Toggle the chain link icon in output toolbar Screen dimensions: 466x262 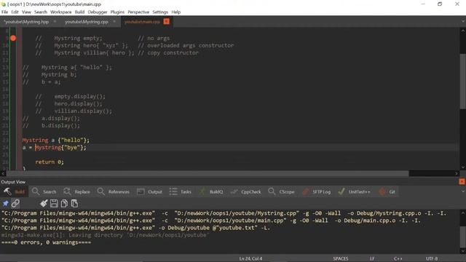pos(15,204)
